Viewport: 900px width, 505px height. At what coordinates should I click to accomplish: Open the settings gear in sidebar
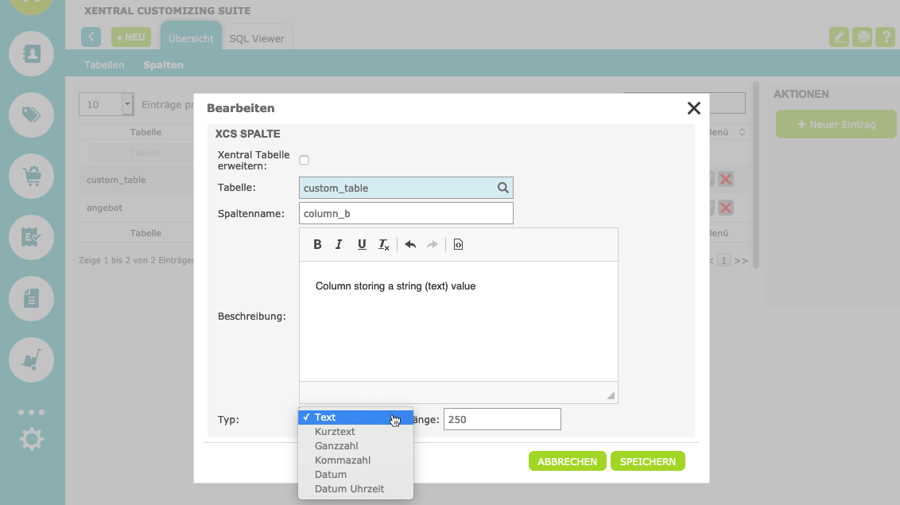point(32,439)
